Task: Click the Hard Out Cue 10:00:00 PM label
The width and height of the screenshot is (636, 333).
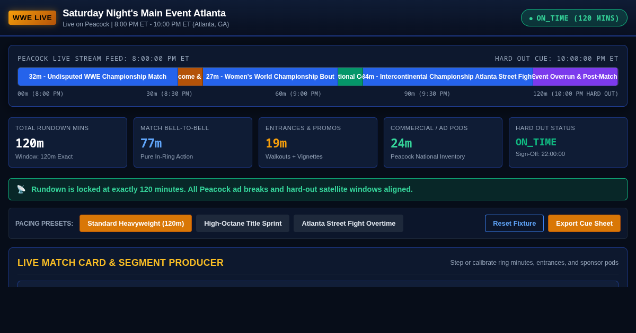Action: pyautogui.click(x=556, y=59)
